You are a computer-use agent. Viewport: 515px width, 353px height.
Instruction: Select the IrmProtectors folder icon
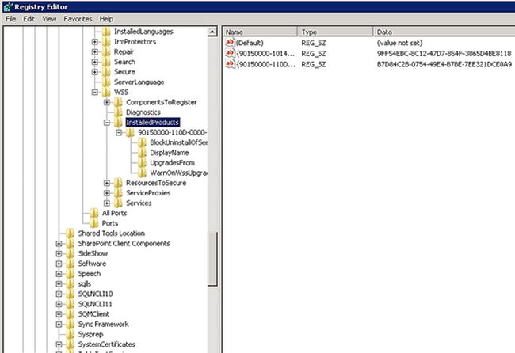[106, 42]
